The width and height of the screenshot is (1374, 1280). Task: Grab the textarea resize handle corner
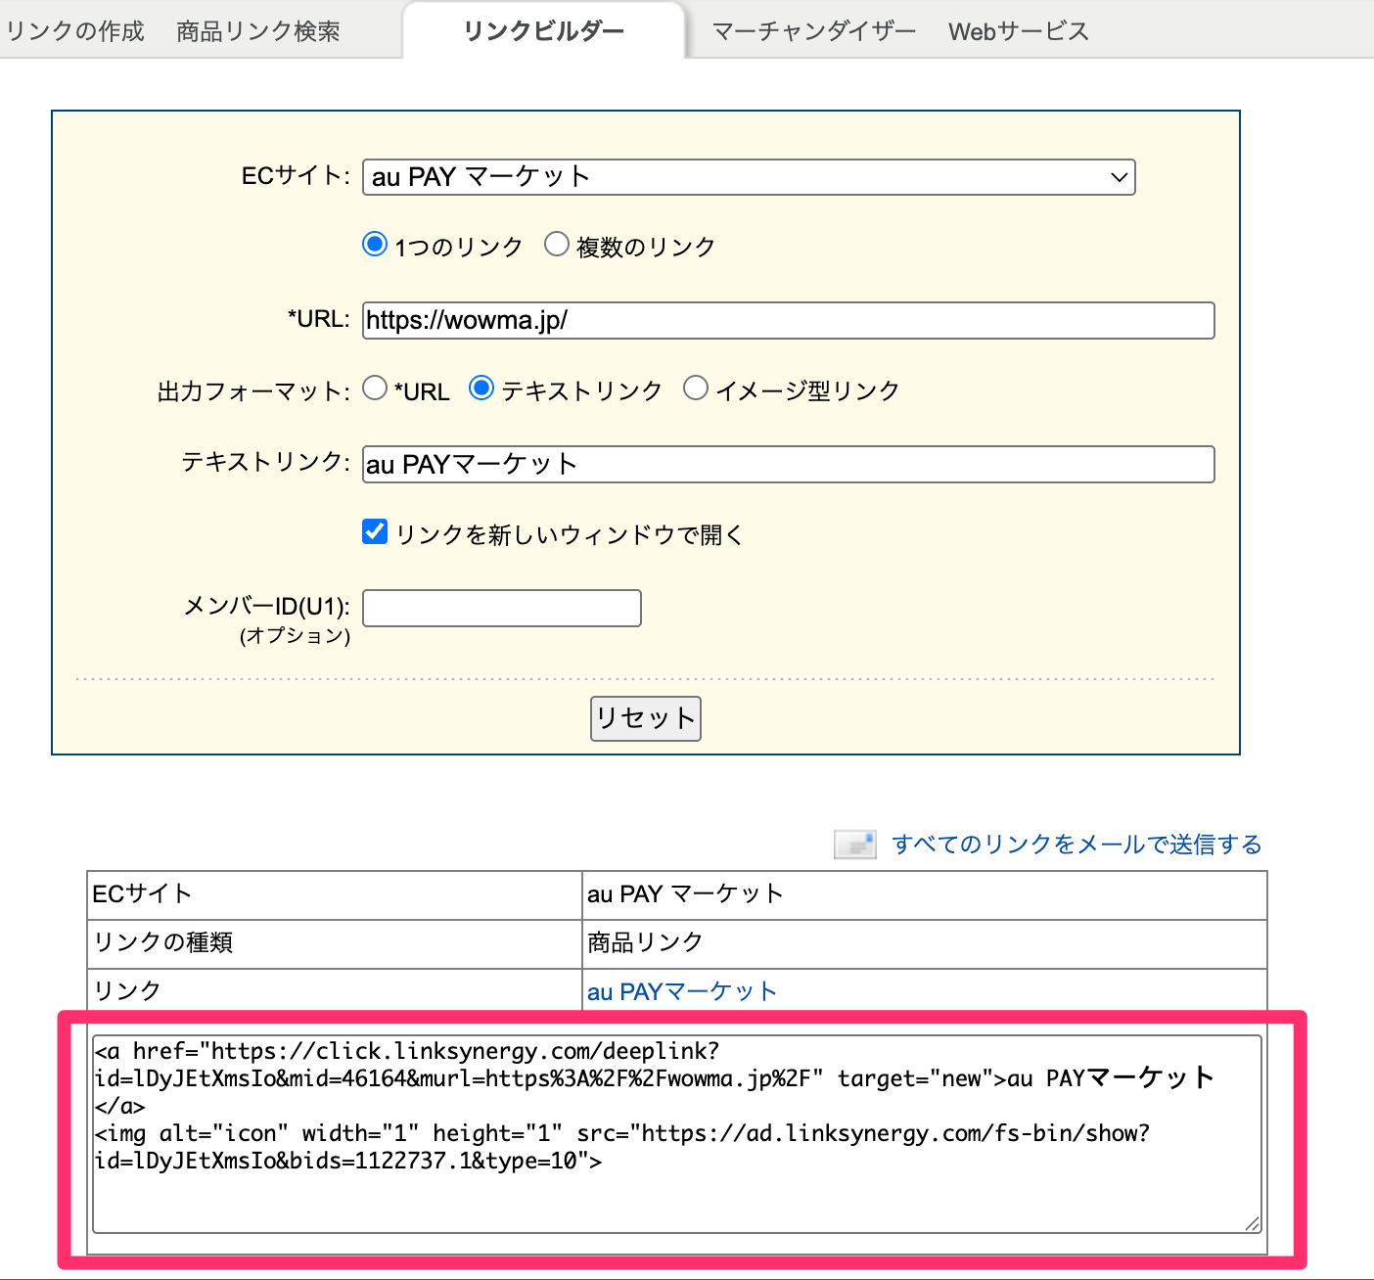tap(1253, 1223)
